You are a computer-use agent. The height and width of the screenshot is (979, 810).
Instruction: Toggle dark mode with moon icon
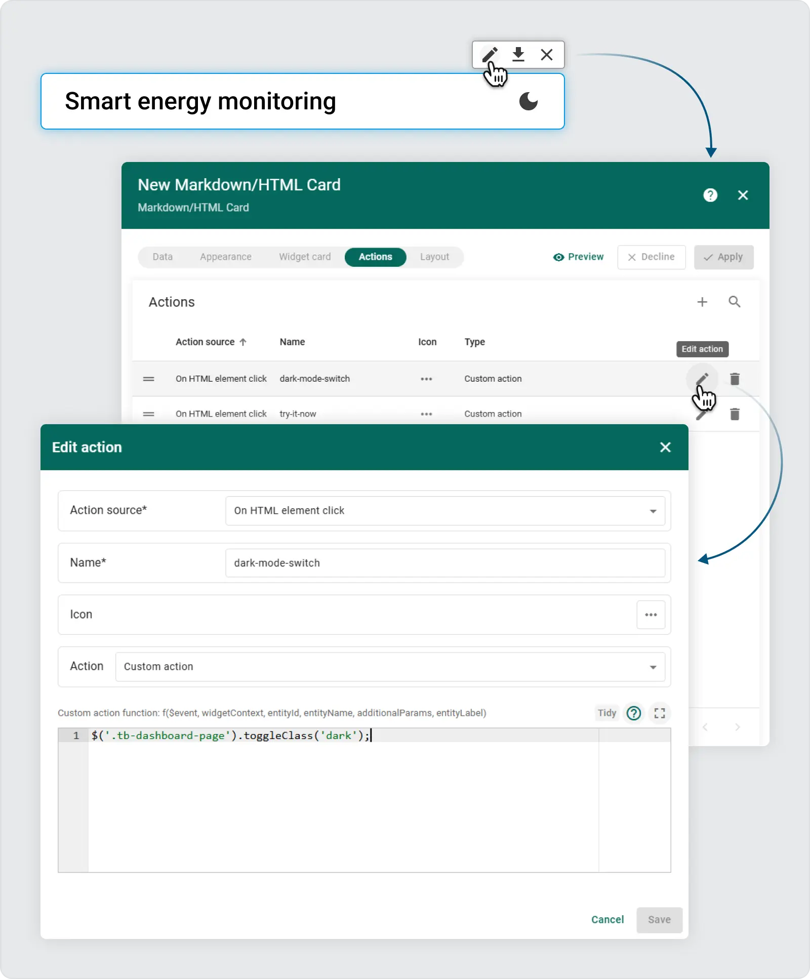529,102
